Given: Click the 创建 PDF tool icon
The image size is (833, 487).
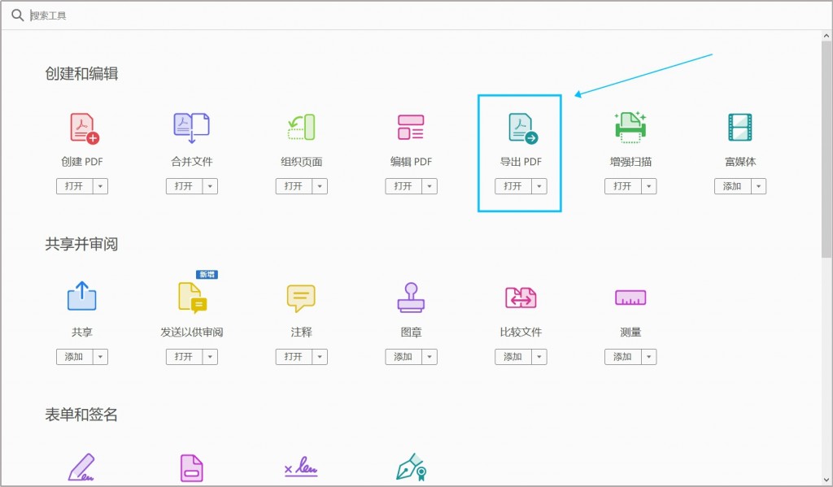Looking at the screenshot, I should coord(85,128).
